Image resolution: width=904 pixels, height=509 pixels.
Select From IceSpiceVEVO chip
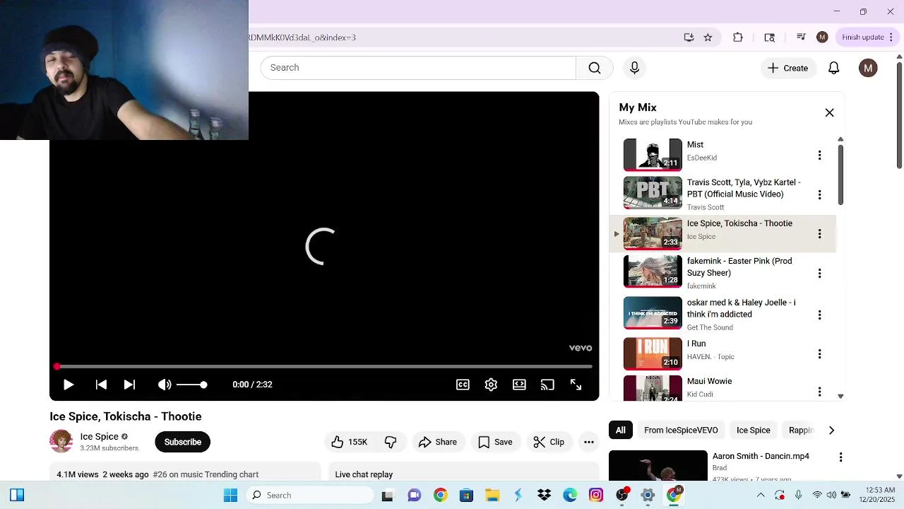[x=681, y=430]
